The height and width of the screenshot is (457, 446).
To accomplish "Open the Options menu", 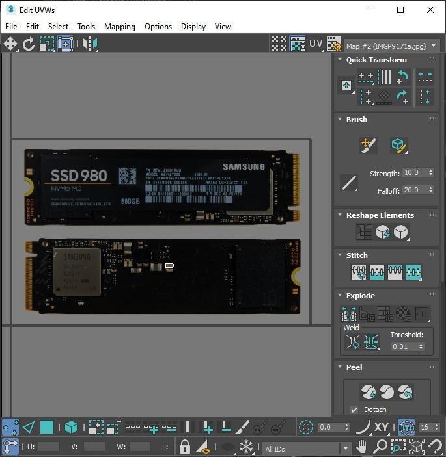I will pyautogui.click(x=158, y=27).
